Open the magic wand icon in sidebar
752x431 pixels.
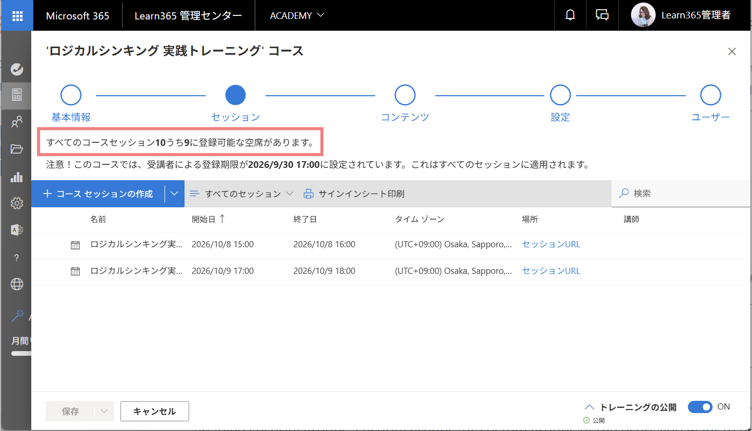[18, 315]
